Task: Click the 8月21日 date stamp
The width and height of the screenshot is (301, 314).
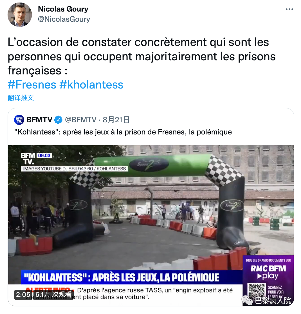Action: click(116, 120)
